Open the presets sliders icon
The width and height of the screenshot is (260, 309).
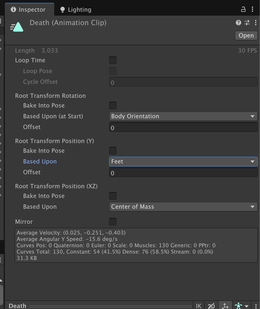pos(247,23)
